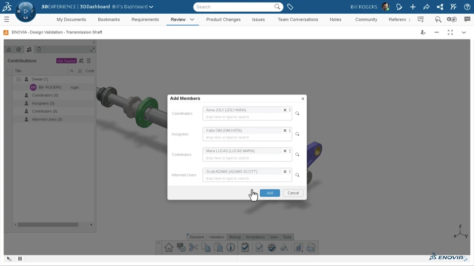This screenshot has width=474, height=266.
Task: Open the Requirements tab
Action: [145, 20]
